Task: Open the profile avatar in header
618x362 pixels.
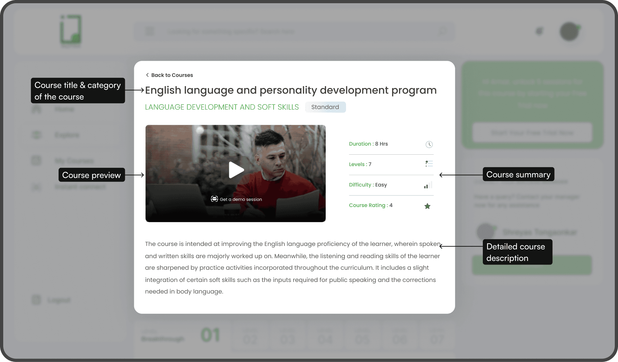Action: point(569,31)
